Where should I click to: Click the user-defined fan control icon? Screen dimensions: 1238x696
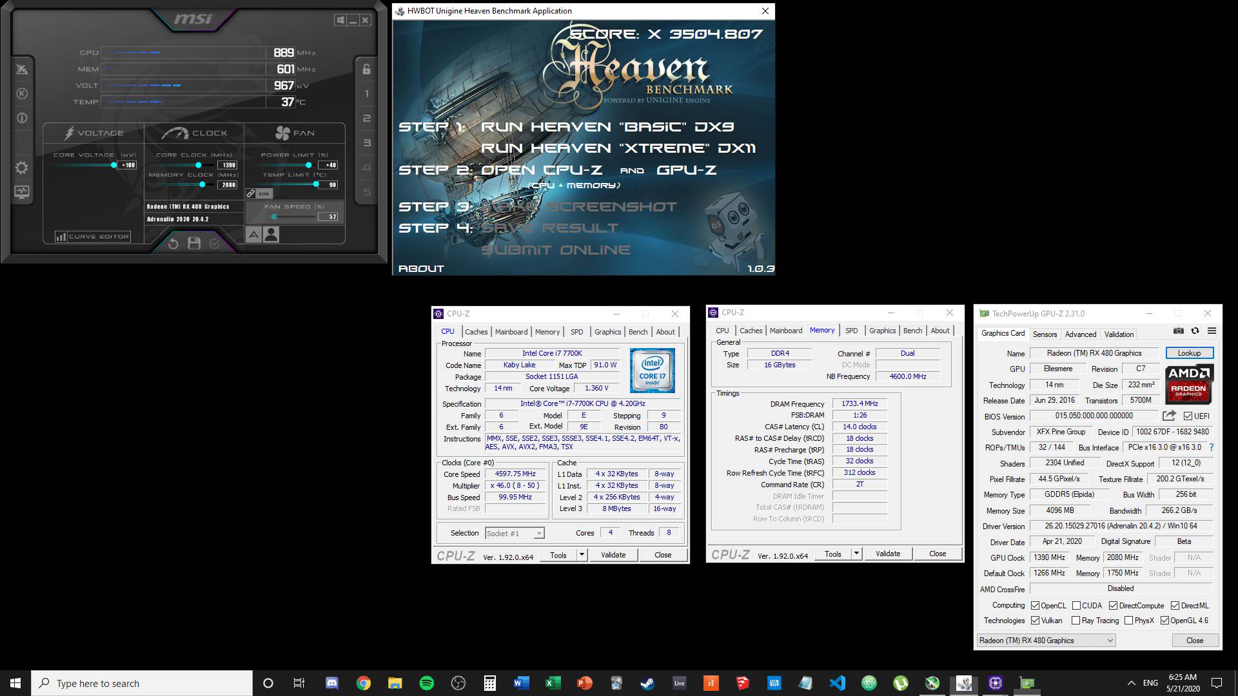tap(271, 235)
